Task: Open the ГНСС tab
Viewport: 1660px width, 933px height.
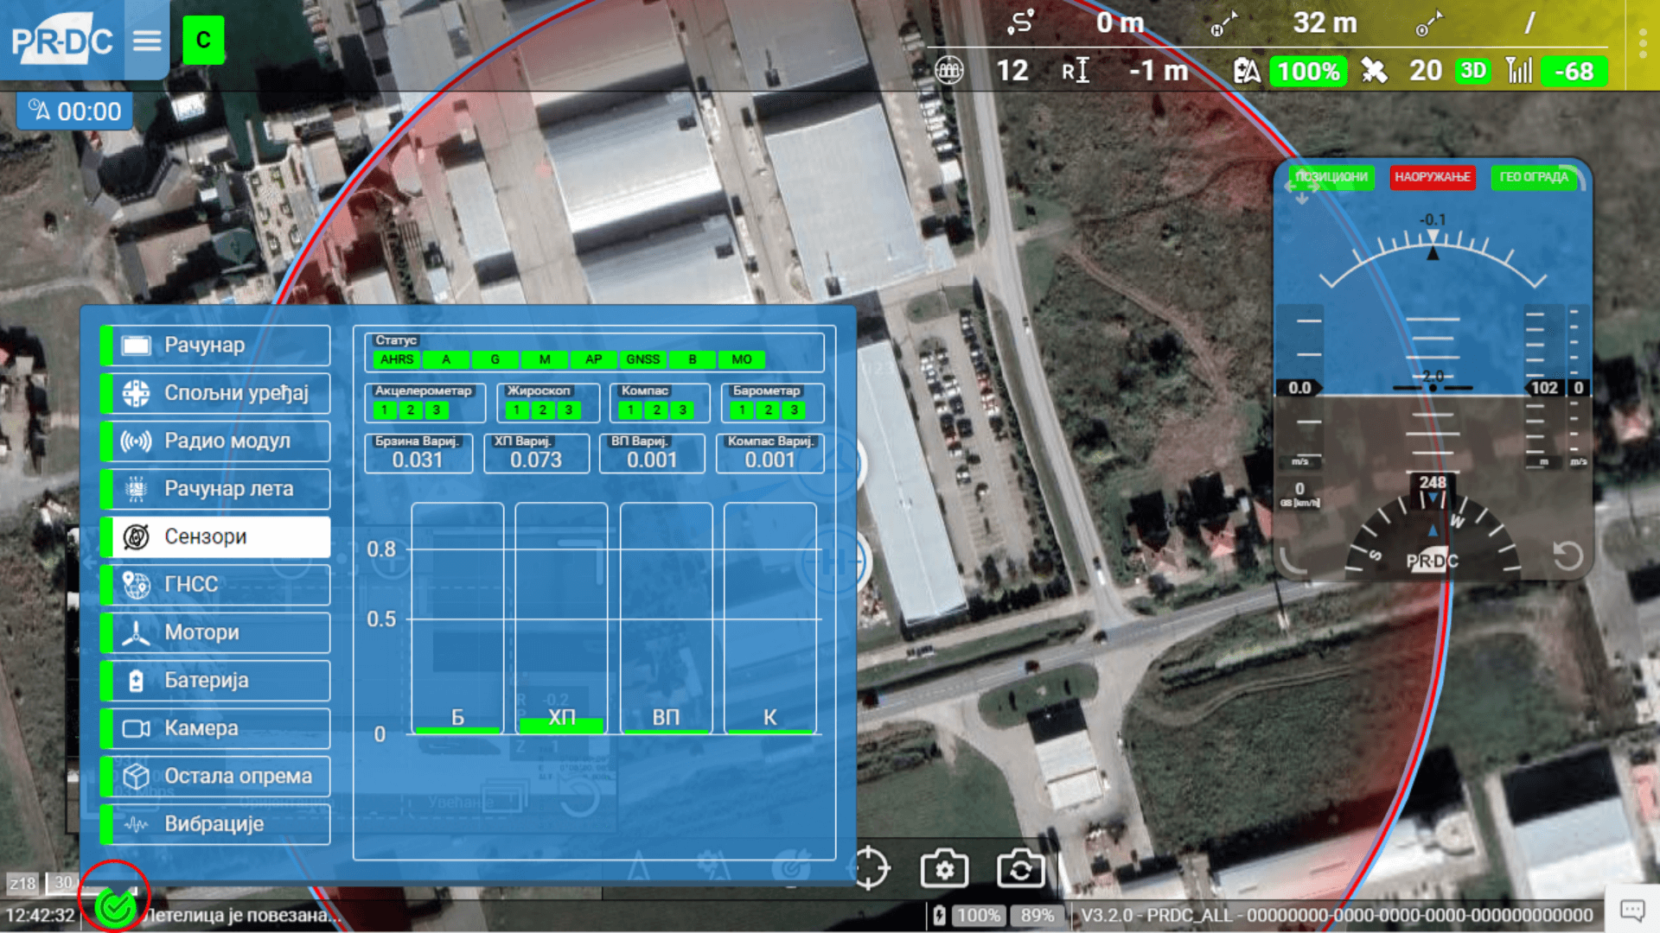Action: [215, 585]
